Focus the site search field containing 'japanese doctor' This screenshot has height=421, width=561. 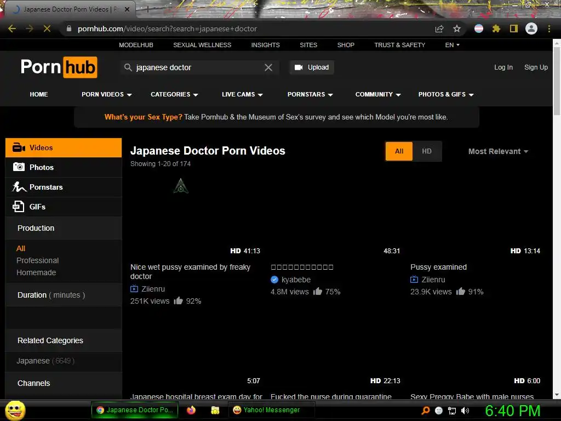click(198, 67)
